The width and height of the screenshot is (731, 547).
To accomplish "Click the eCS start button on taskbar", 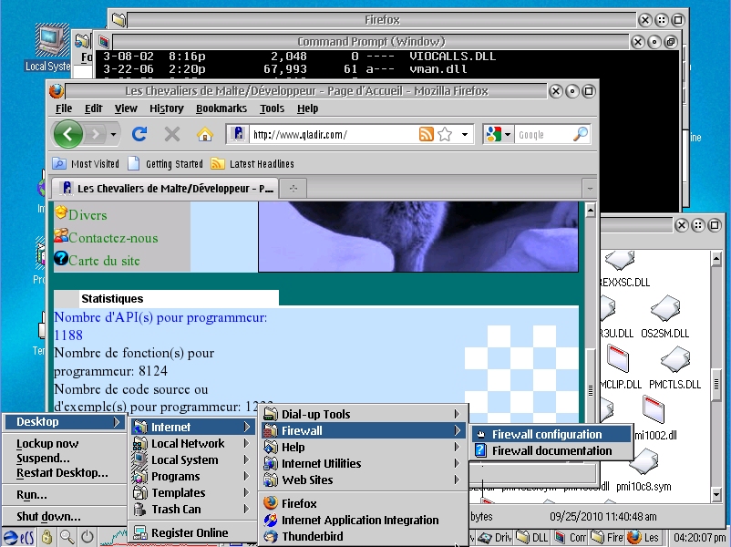I will pyautogui.click(x=19, y=537).
